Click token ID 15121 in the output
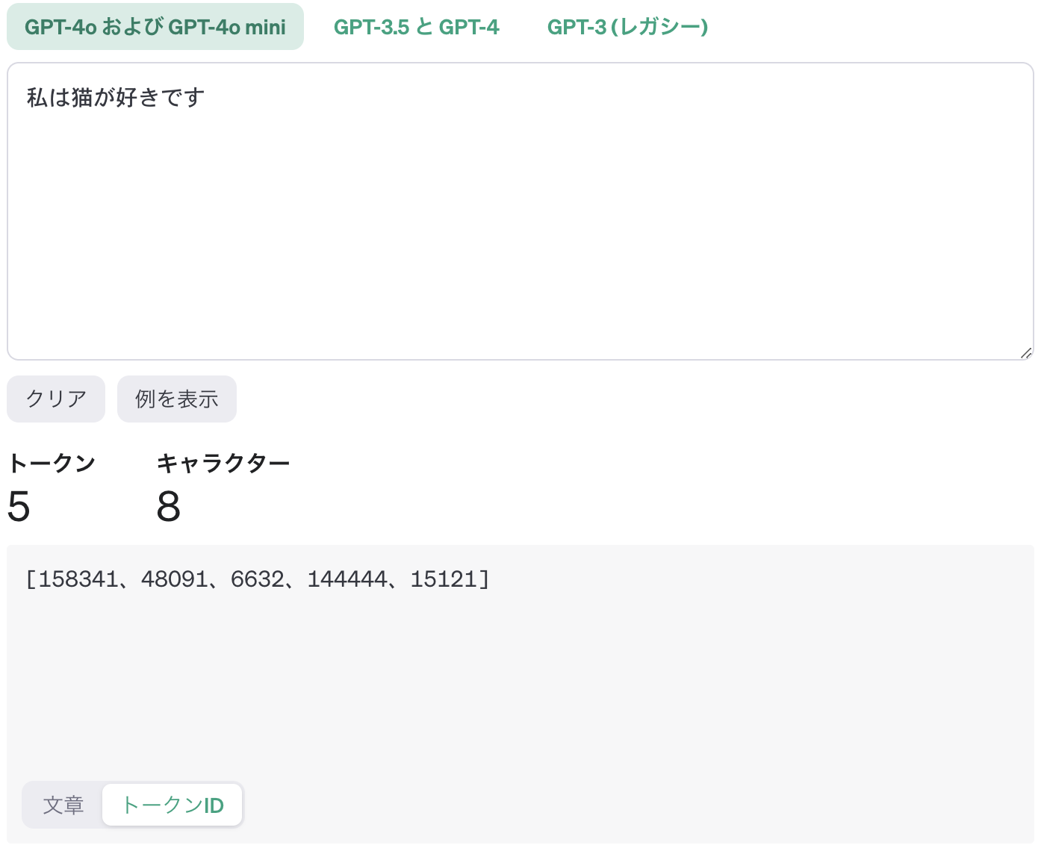The width and height of the screenshot is (1044, 851). click(x=444, y=579)
